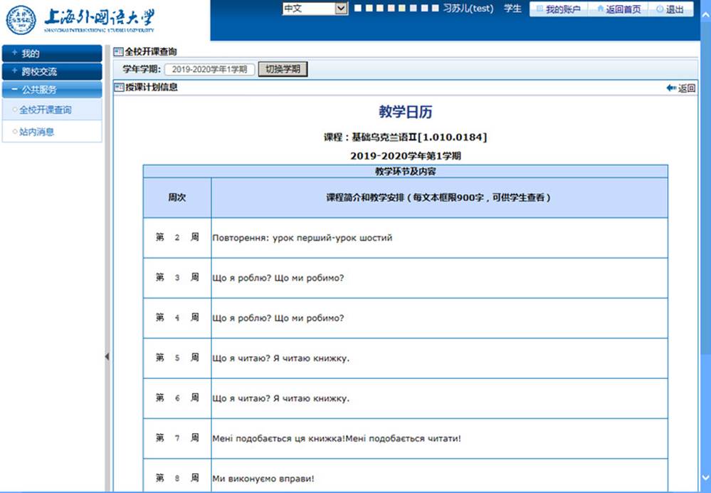The height and width of the screenshot is (493, 711).
Task: Click the clock icon beside 退出
Action: pos(661,9)
